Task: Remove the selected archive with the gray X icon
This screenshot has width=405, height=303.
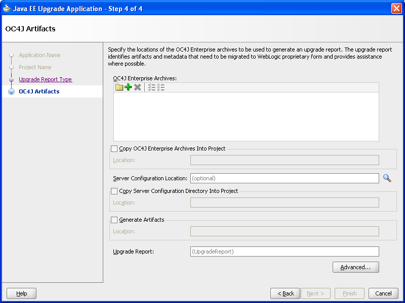Action: pos(137,87)
